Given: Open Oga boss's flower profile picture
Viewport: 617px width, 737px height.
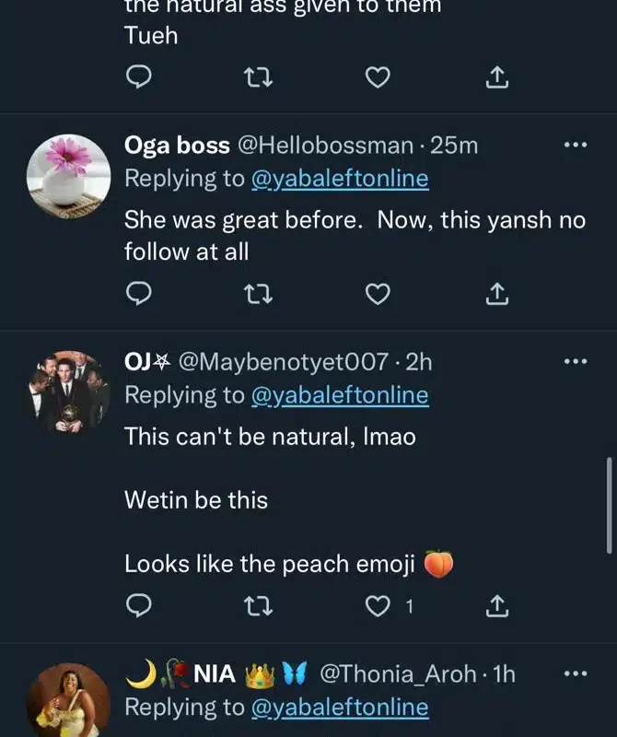Looking at the screenshot, I should [68, 177].
